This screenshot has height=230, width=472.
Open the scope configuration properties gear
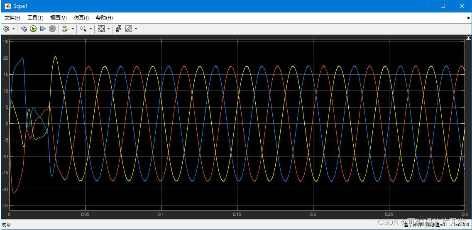[6, 29]
